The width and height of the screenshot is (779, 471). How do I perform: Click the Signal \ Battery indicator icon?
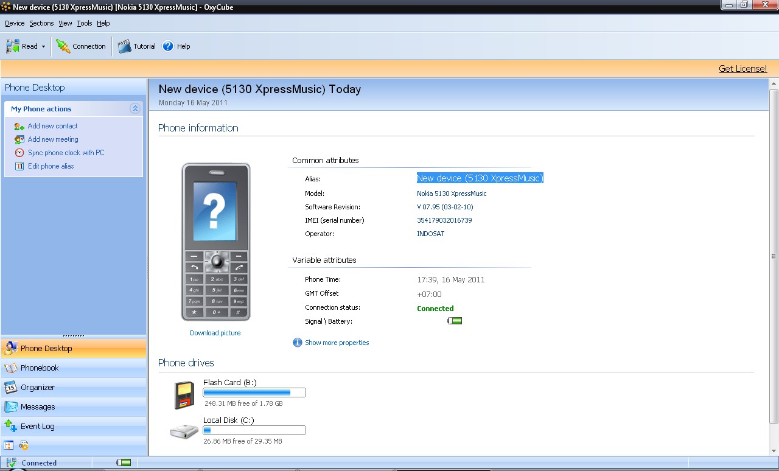click(x=455, y=321)
